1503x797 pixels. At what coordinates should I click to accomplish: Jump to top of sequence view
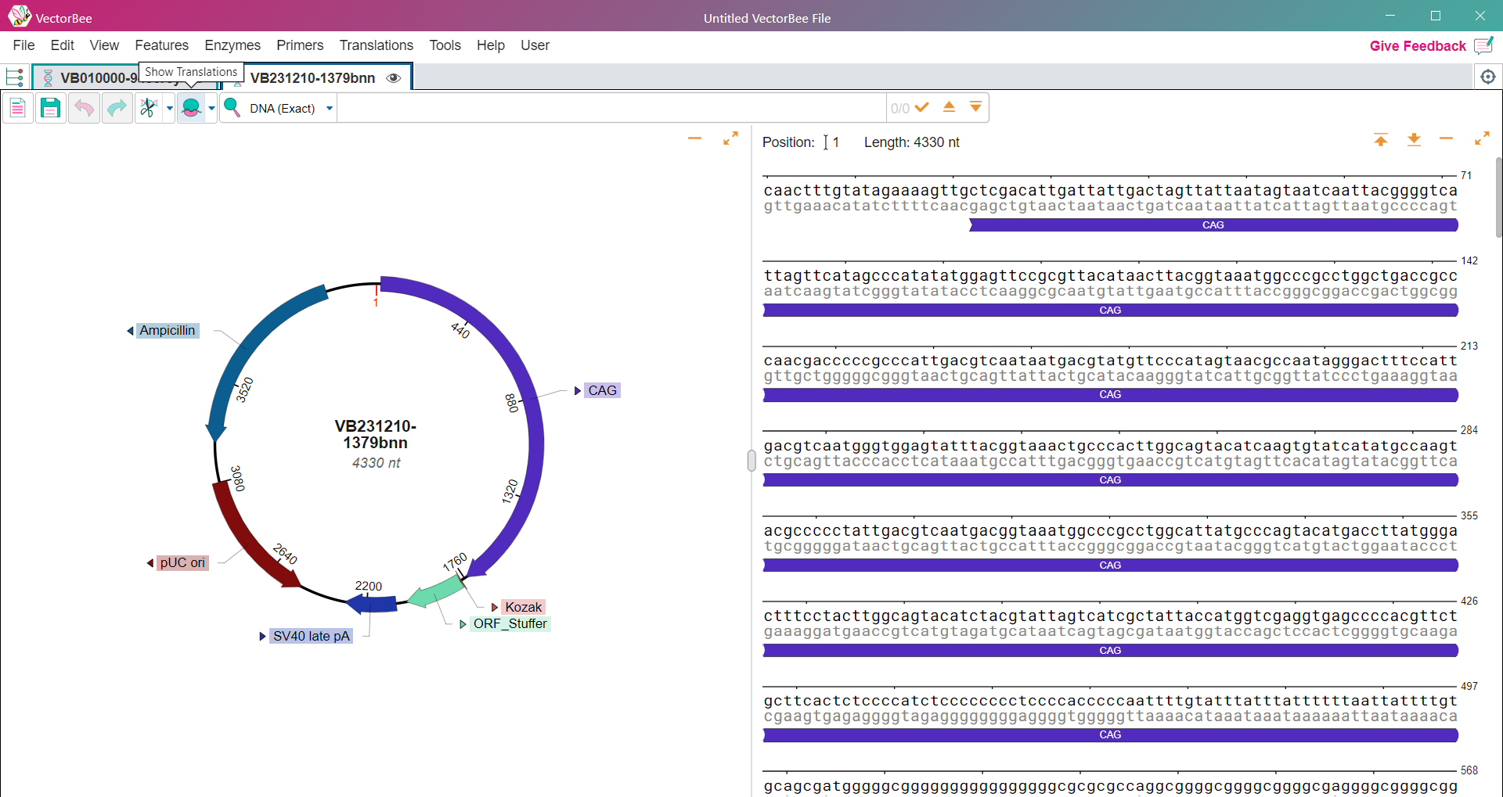click(1380, 140)
